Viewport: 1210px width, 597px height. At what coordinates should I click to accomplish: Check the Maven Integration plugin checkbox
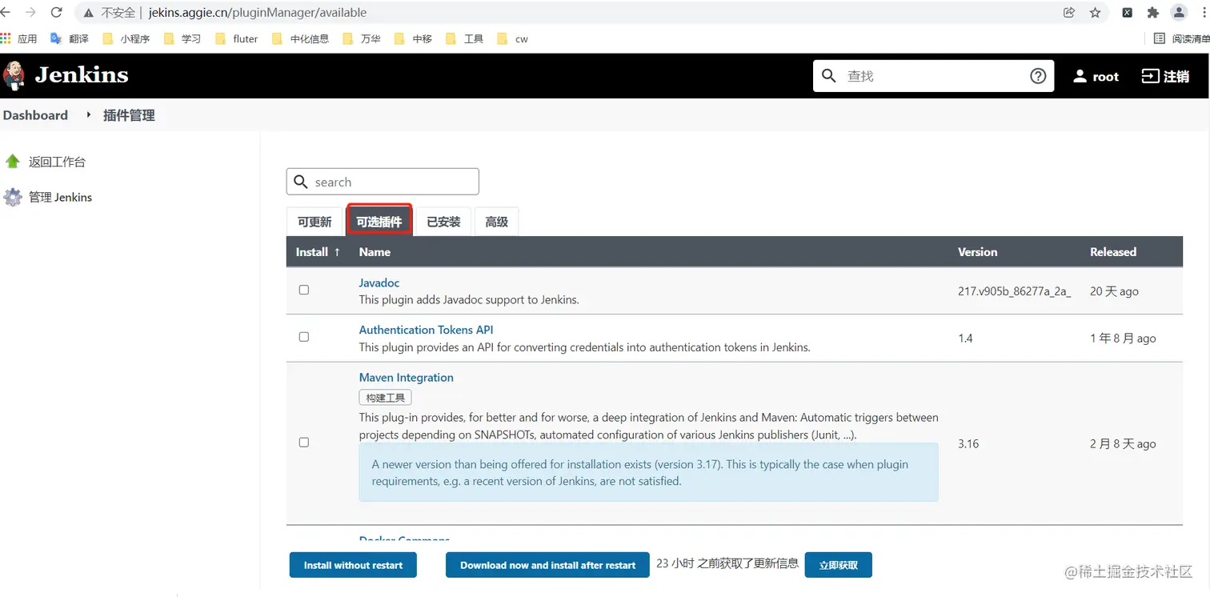304,442
